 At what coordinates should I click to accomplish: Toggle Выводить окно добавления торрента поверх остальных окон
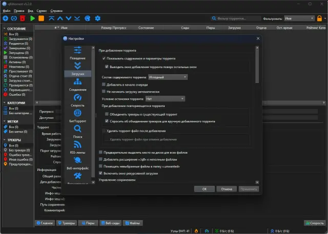pos(107,67)
